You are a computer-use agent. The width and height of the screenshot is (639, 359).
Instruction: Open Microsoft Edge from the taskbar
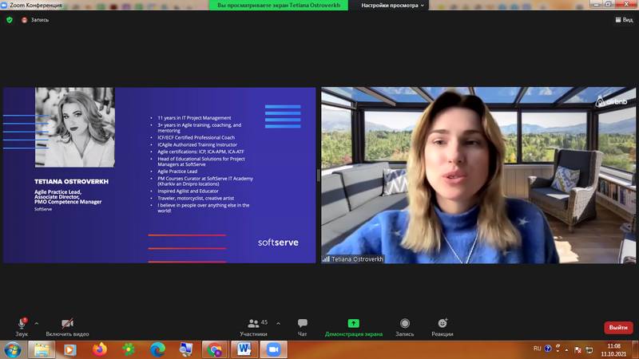coord(157,349)
